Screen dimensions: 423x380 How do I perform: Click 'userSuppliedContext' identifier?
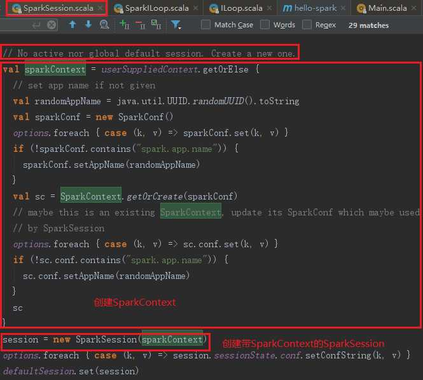click(149, 69)
